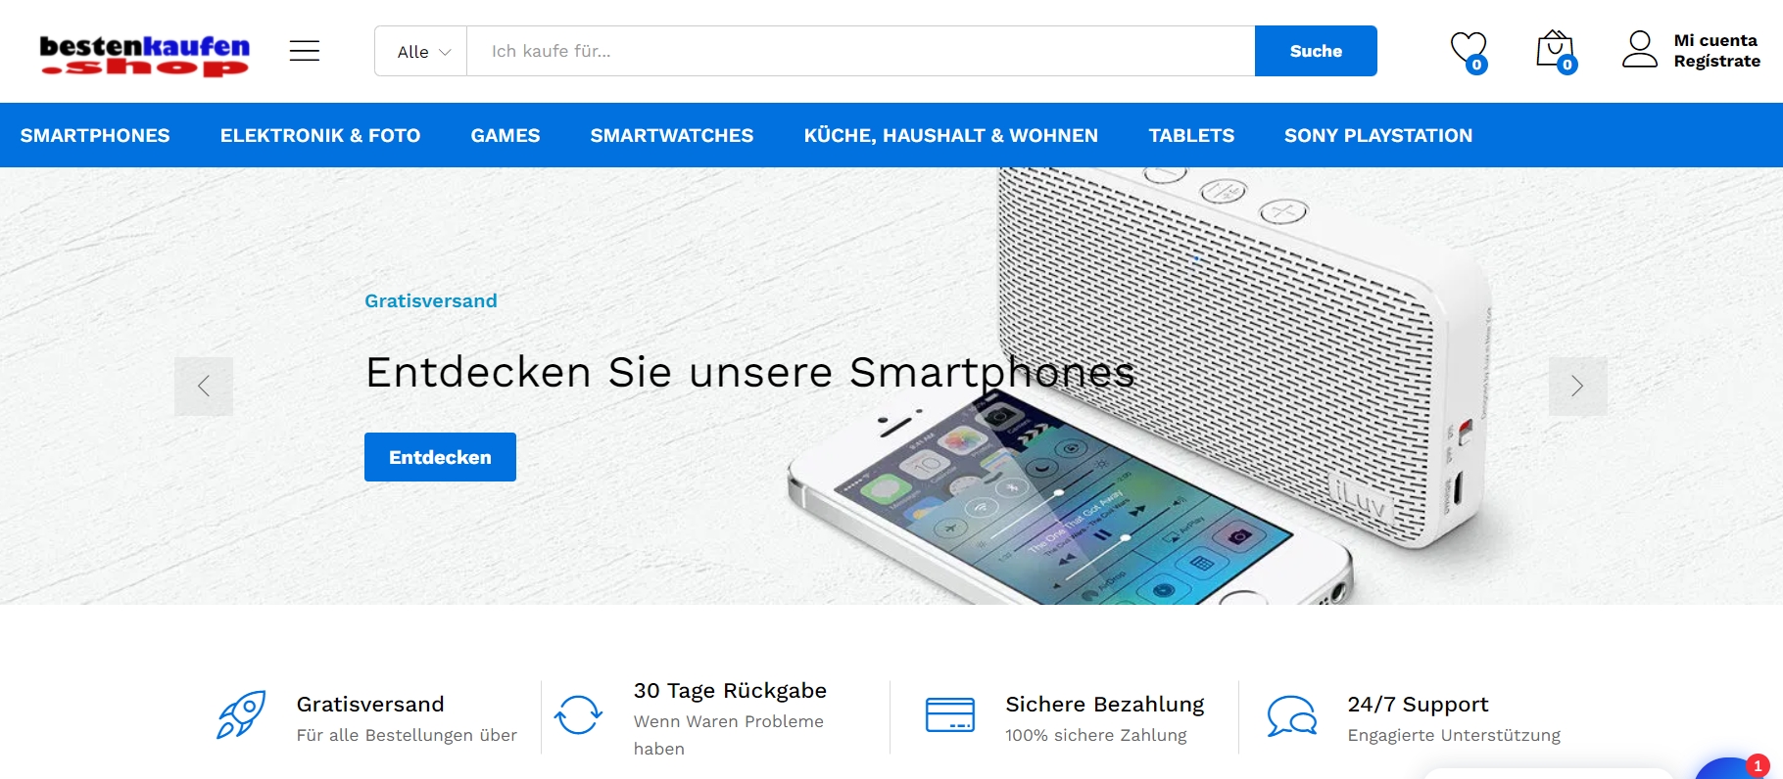Go to next slide with right chevron
Screen dimensions: 1783x779
click(1577, 387)
